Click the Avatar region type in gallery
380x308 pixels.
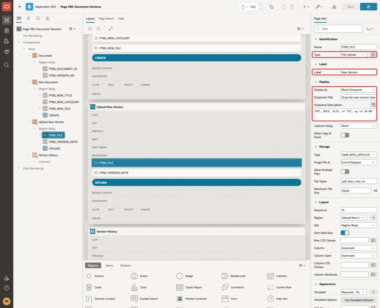click(x=140, y=276)
